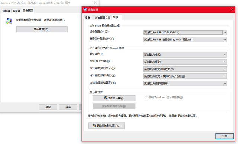The height and width of the screenshot is (144, 238).
Task: Click the Windows 颜色系统默认值 group heading
Action: [105, 26]
